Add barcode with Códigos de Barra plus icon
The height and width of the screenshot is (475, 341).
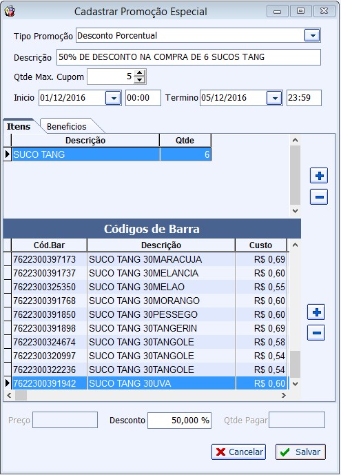click(x=316, y=312)
